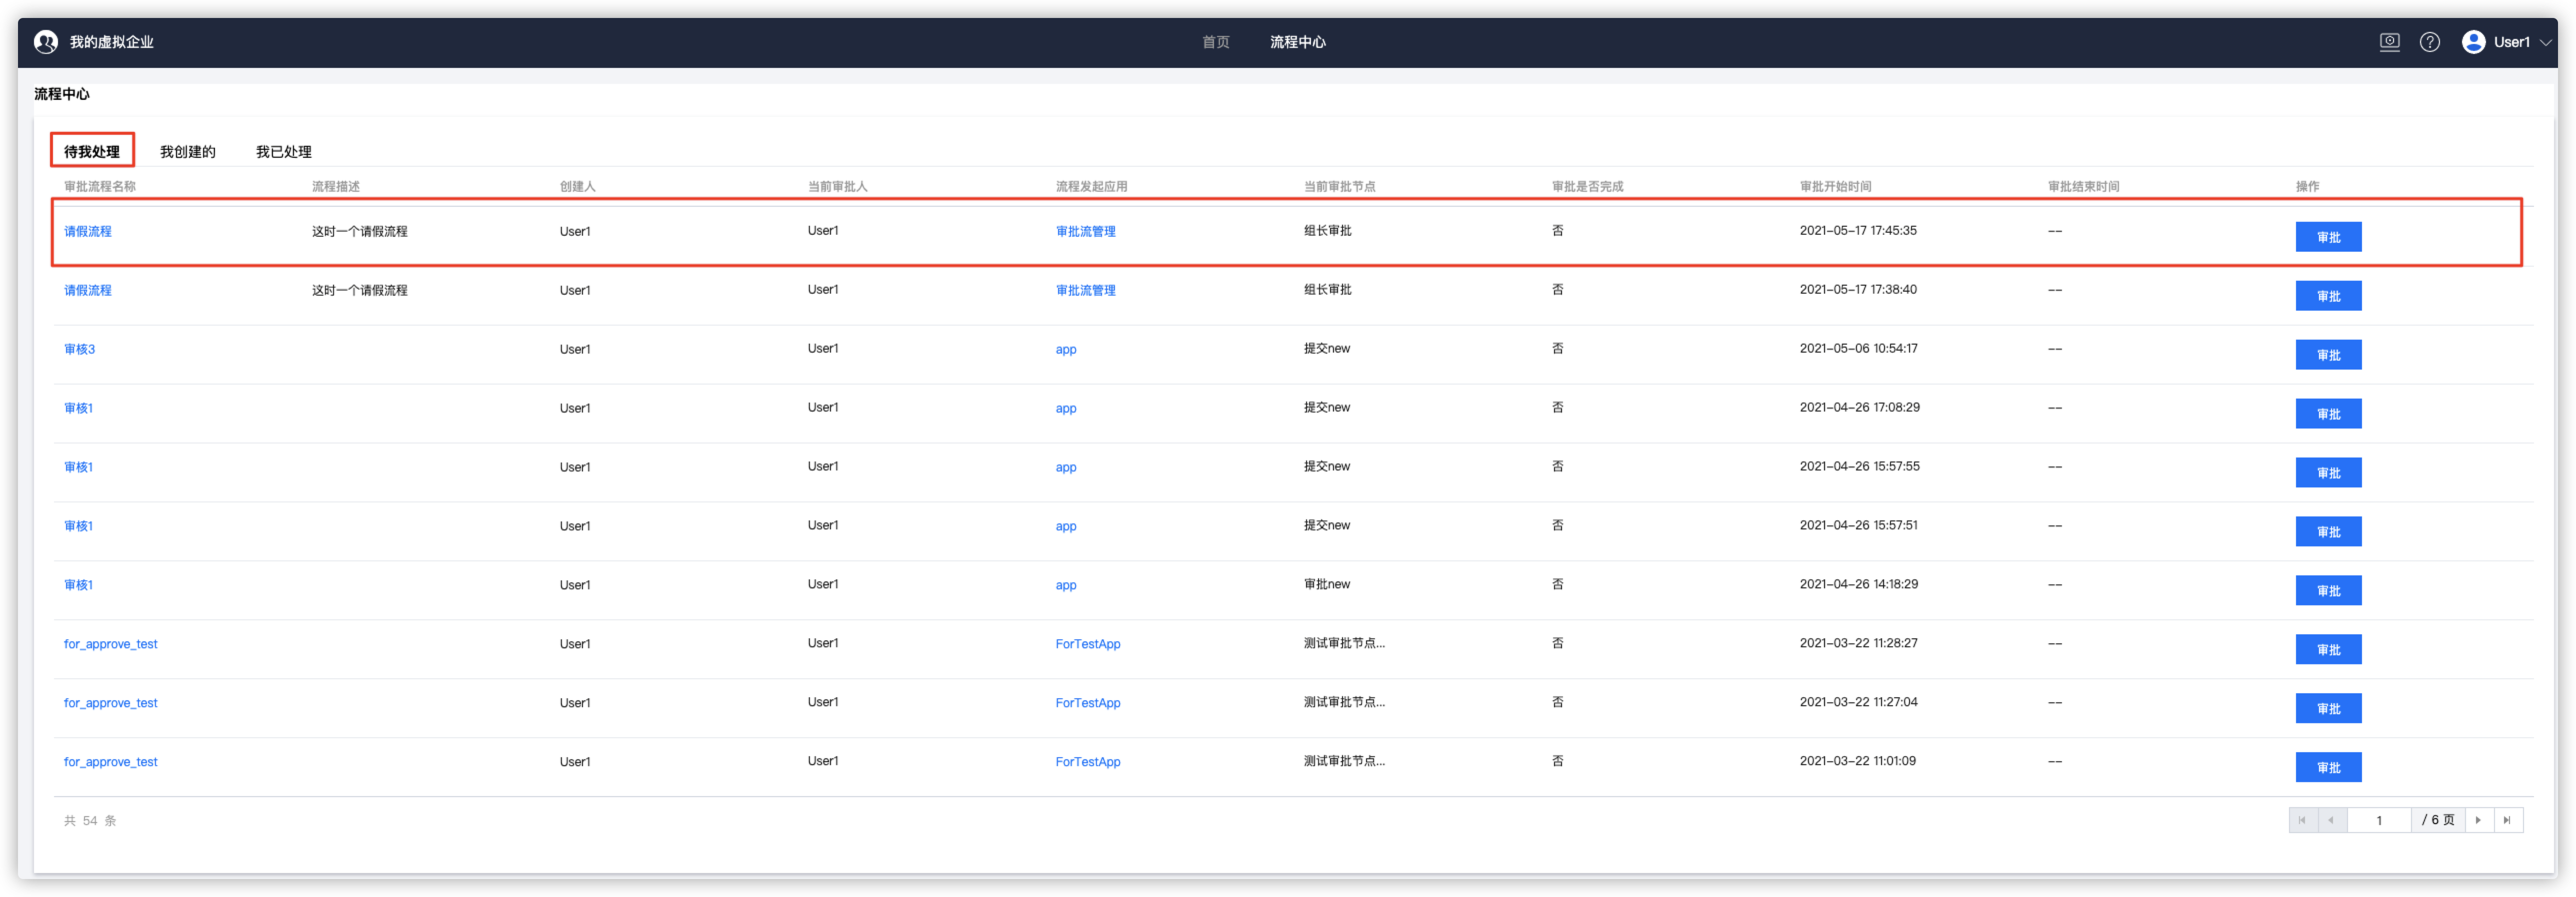Click the company logo icon in header
This screenshot has height=897, width=2576.
(46, 42)
